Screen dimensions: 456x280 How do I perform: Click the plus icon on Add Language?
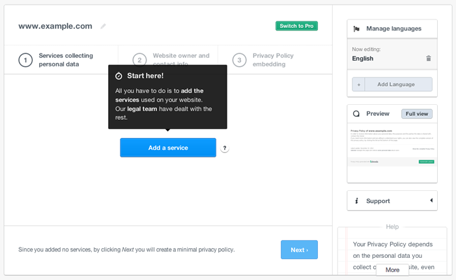pos(358,85)
